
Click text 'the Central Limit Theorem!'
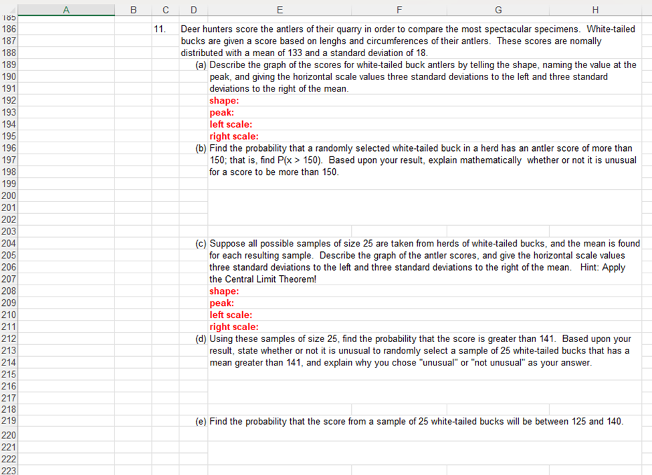263,279
